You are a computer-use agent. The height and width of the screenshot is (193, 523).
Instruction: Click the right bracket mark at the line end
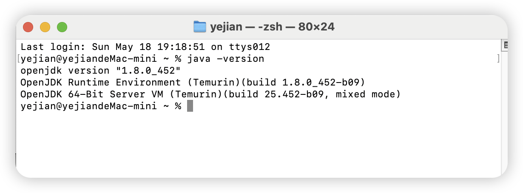pyautogui.click(x=498, y=58)
